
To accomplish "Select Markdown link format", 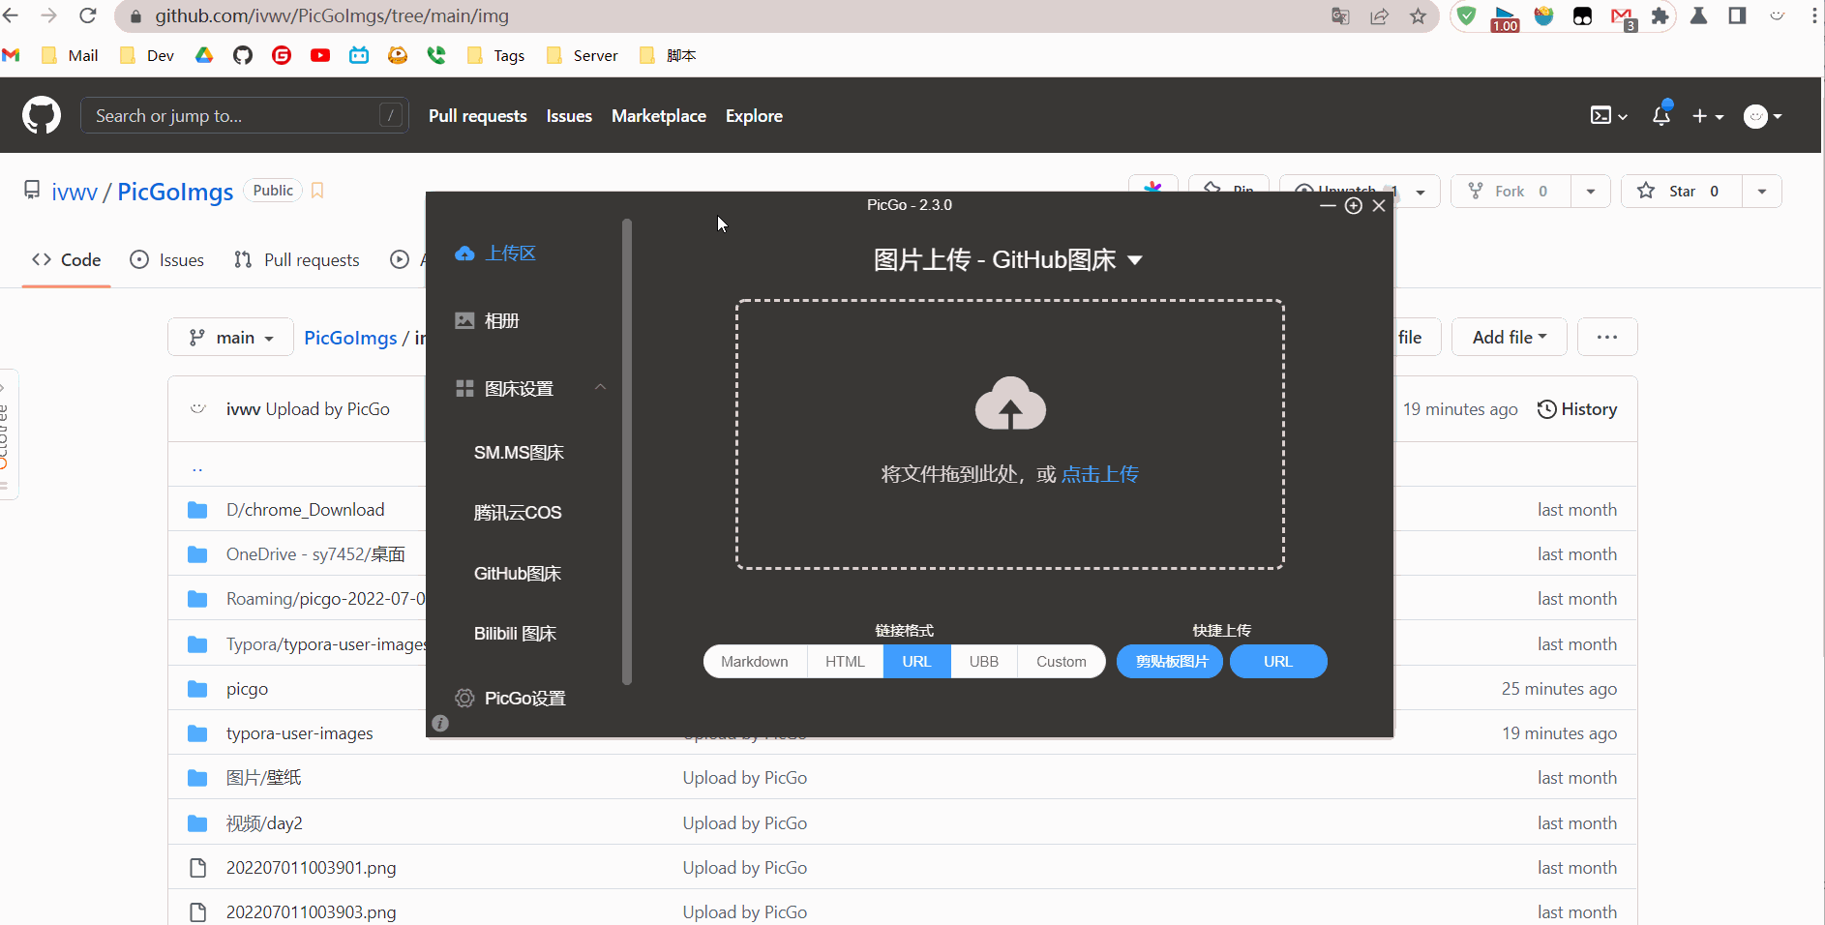I will [x=755, y=662].
